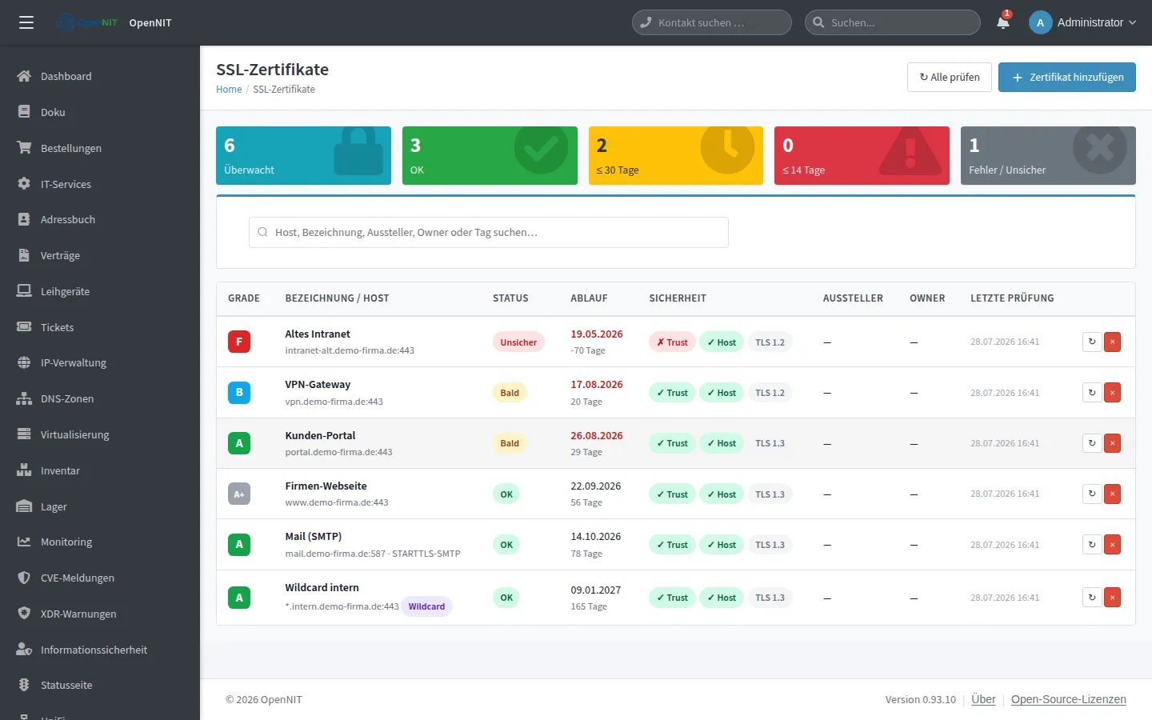Viewport: 1152px width, 720px height.
Task: Open the Monitoring menu item
Action: pos(100,542)
